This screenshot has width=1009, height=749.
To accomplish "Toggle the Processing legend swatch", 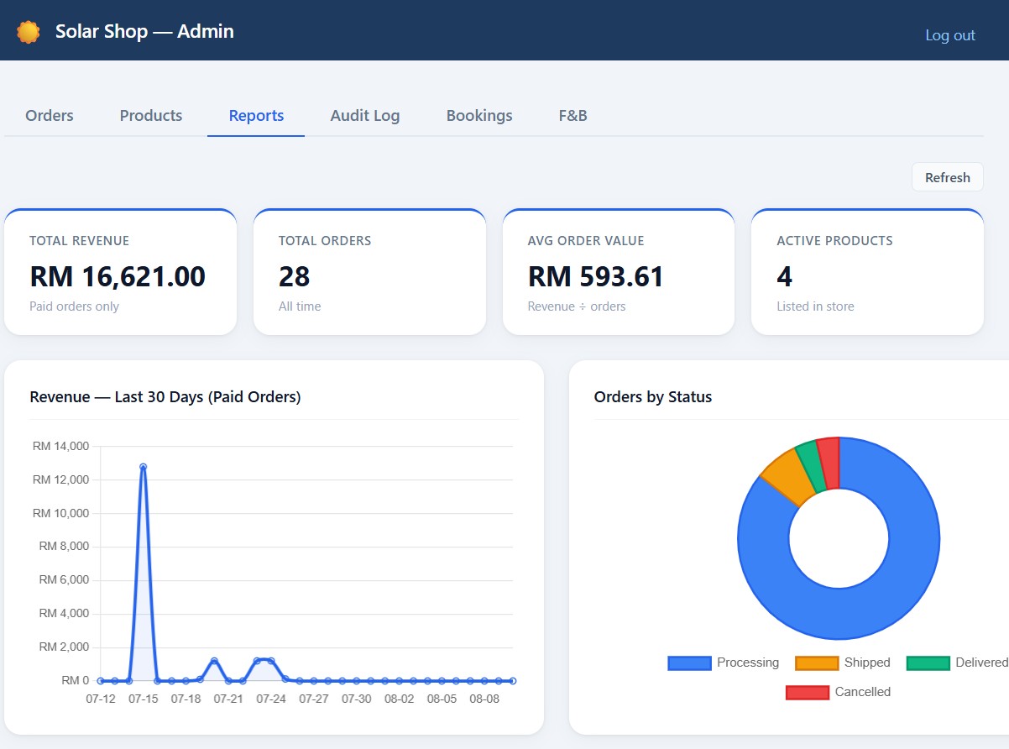I will point(689,663).
